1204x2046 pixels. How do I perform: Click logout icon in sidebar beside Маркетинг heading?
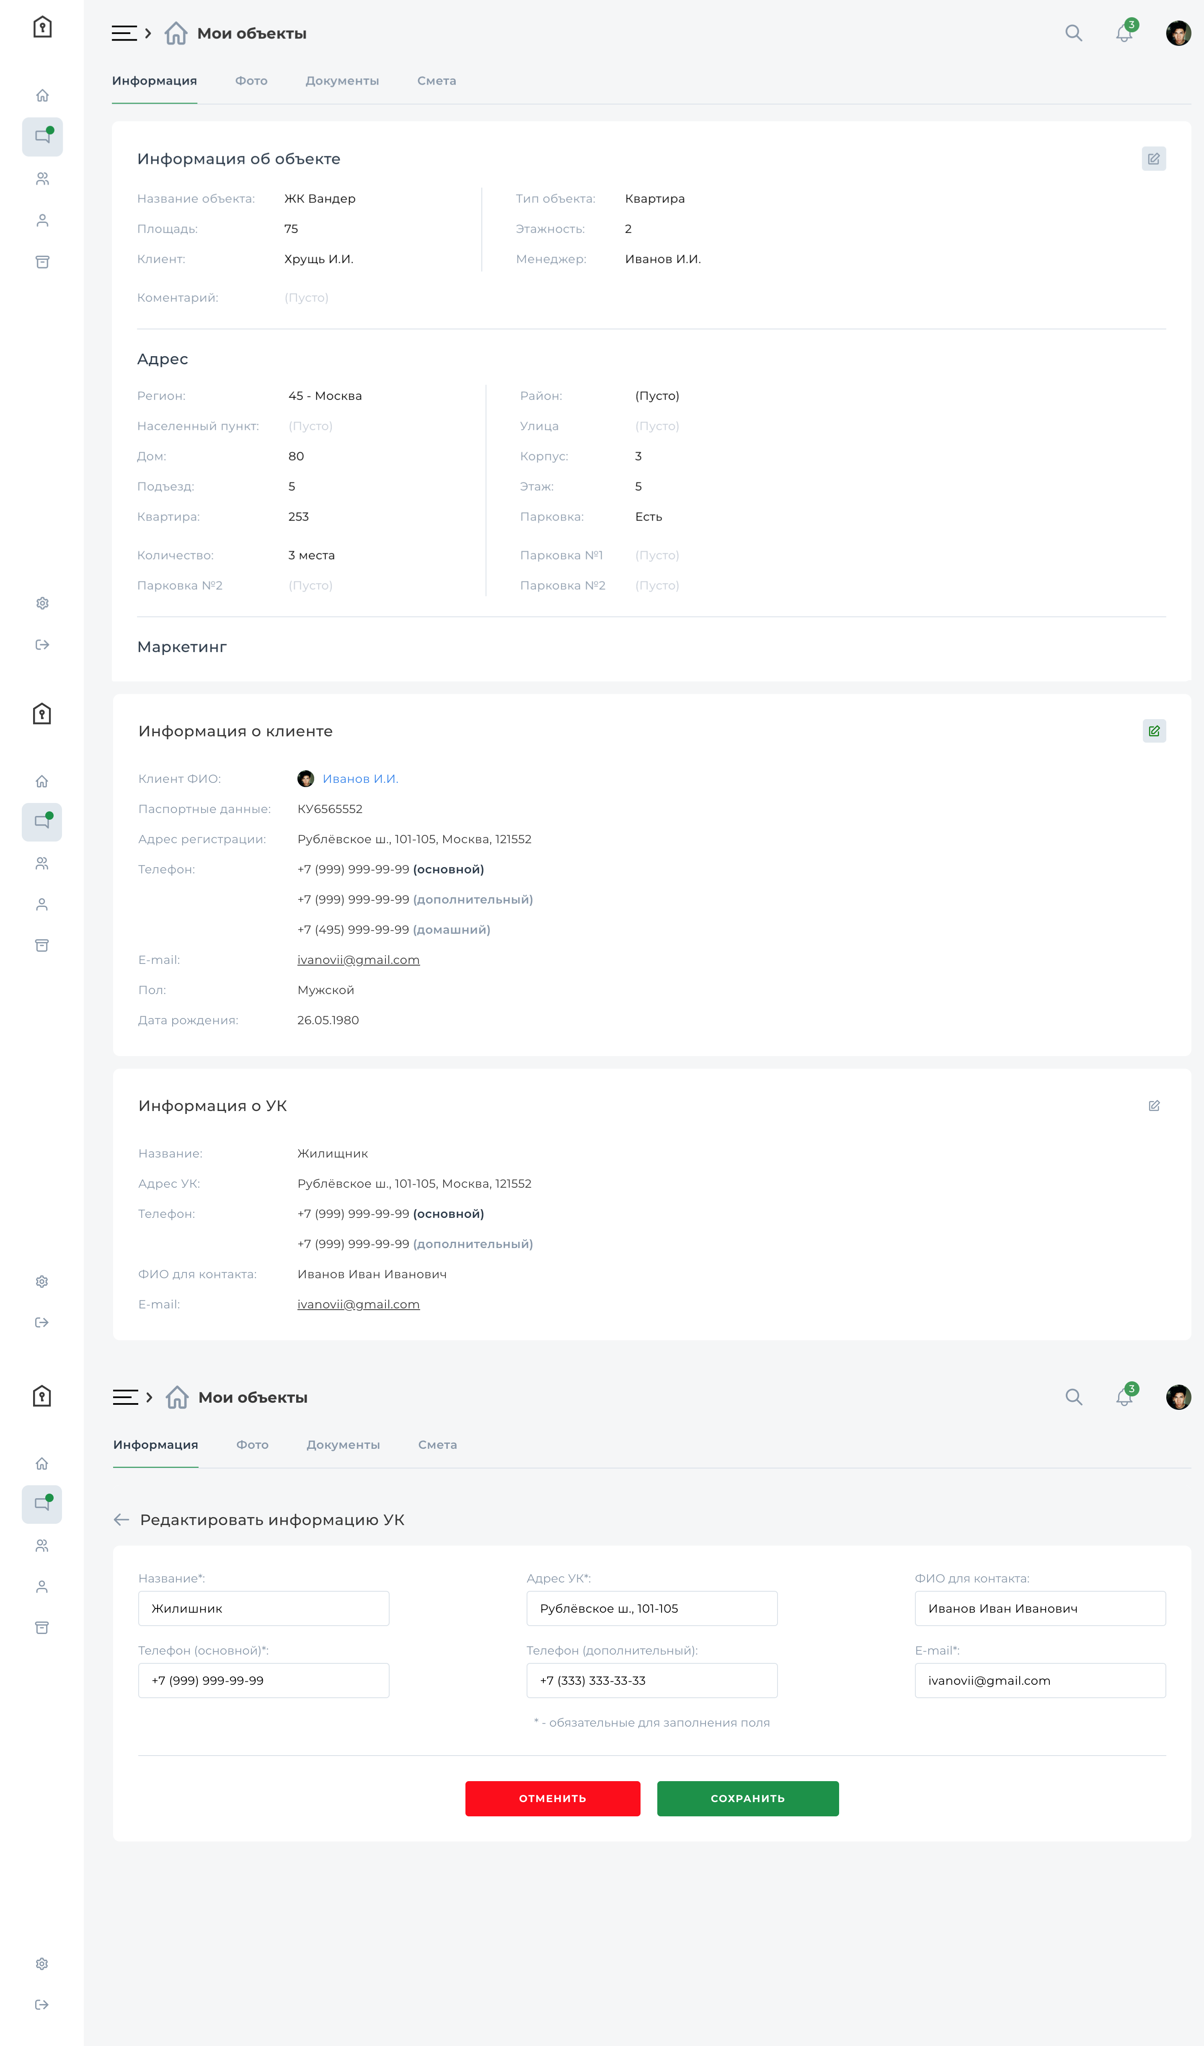tap(42, 645)
